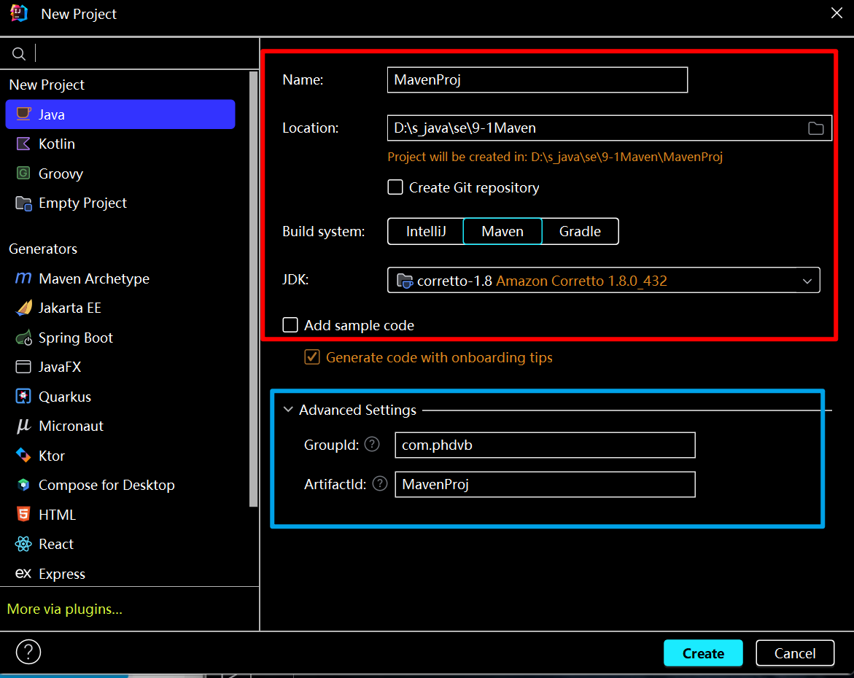This screenshot has width=854, height=678.
Task: Click the Express ex icon
Action: click(x=23, y=574)
